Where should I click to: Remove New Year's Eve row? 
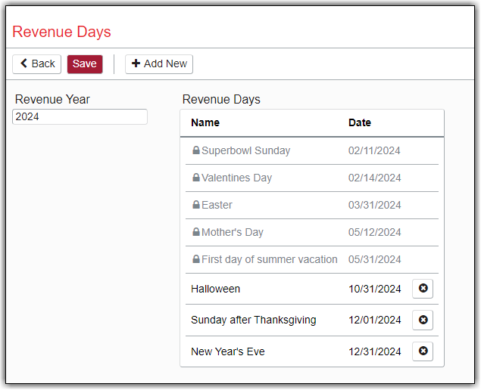pyautogui.click(x=423, y=351)
